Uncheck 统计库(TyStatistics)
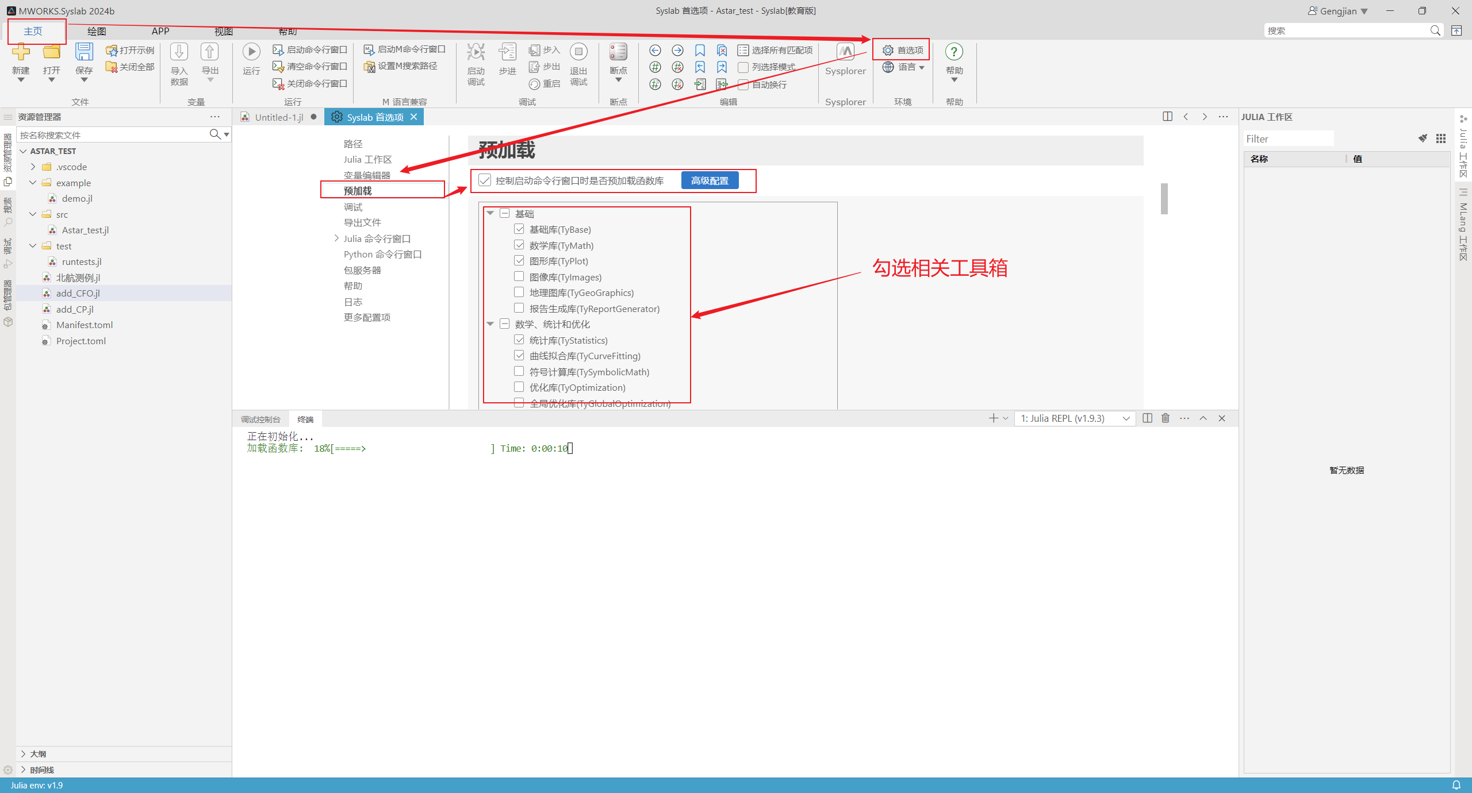The image size is (1472, 793). click(x=519, y=340)
